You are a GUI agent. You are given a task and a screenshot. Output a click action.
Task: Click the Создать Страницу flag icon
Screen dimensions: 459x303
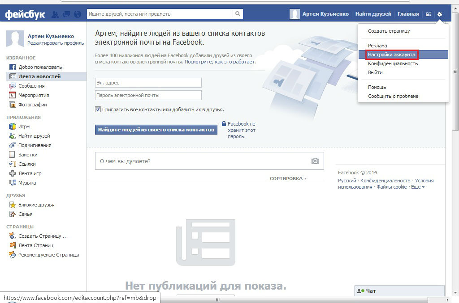click(12, 236)
